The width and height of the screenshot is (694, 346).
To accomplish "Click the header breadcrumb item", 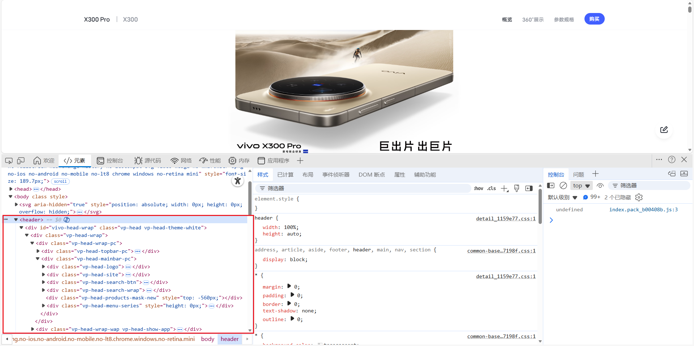I will [x=230, y=339].
